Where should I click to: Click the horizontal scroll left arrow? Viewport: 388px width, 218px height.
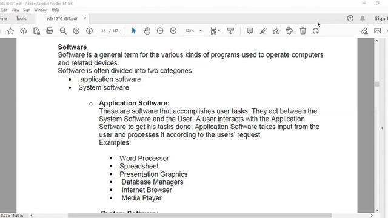coord(32,216)
